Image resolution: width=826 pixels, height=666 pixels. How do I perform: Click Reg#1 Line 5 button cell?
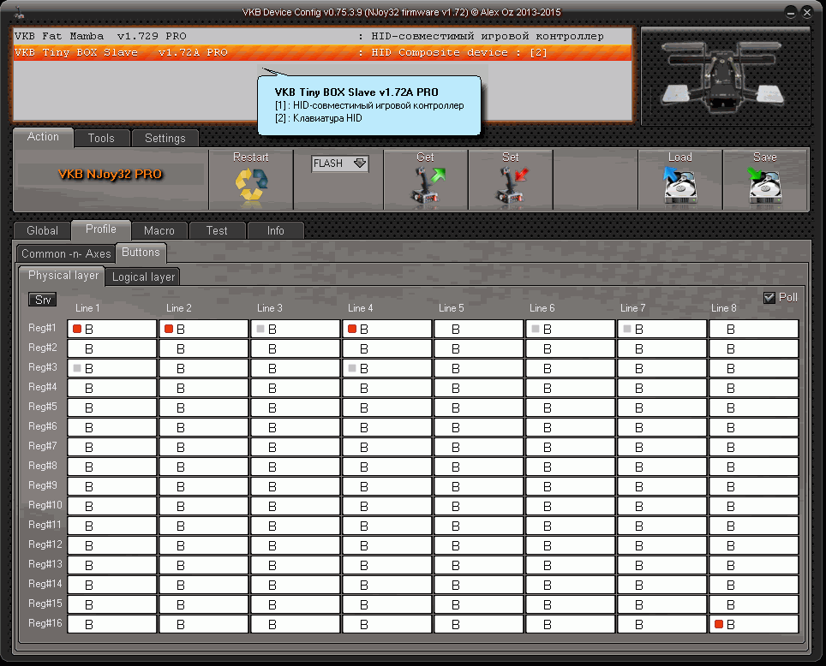click(x=479, y=329)
